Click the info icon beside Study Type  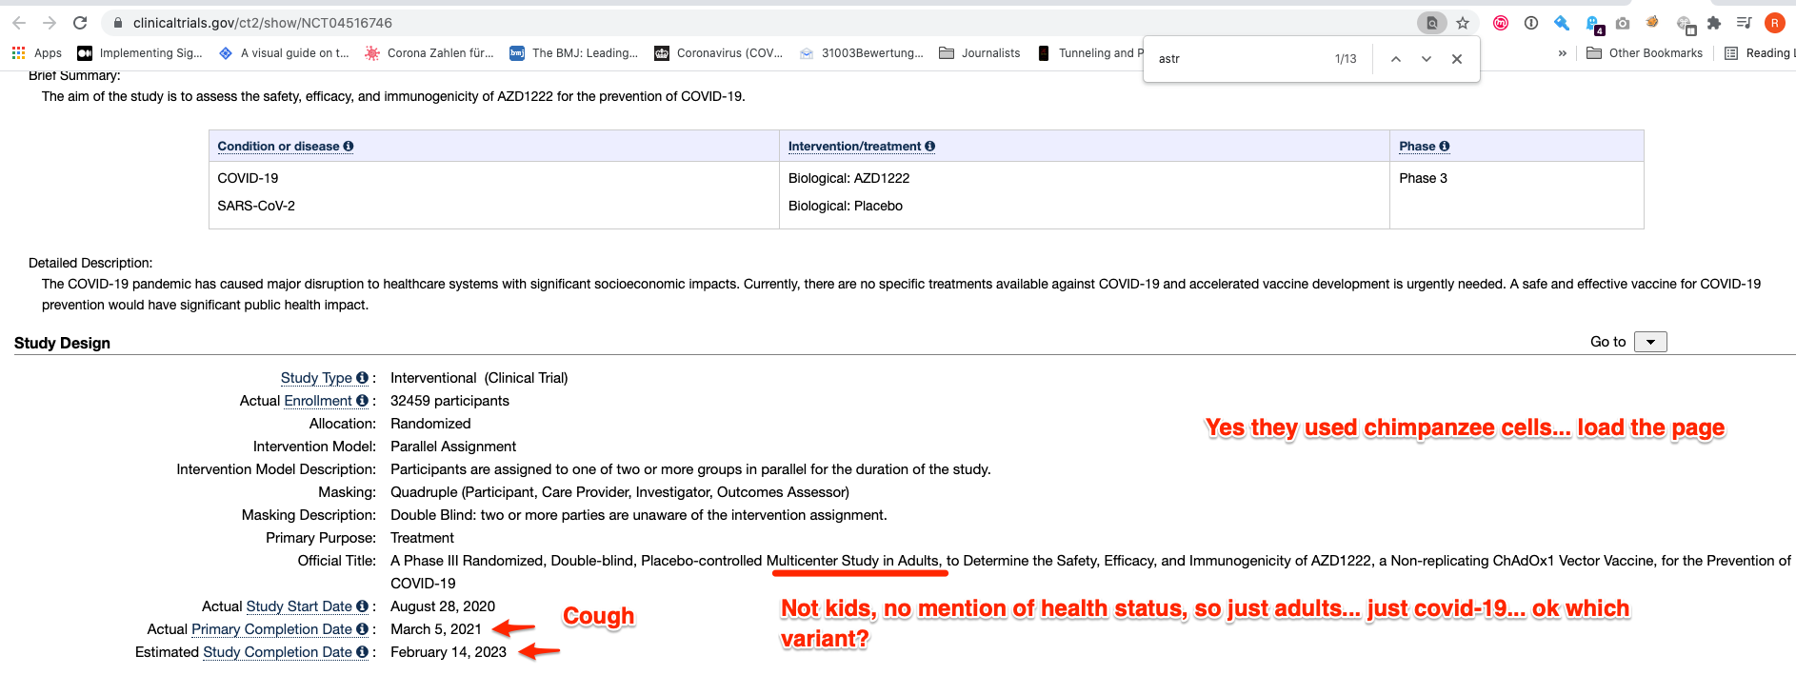pyautogui.click(x=362, y=378)
